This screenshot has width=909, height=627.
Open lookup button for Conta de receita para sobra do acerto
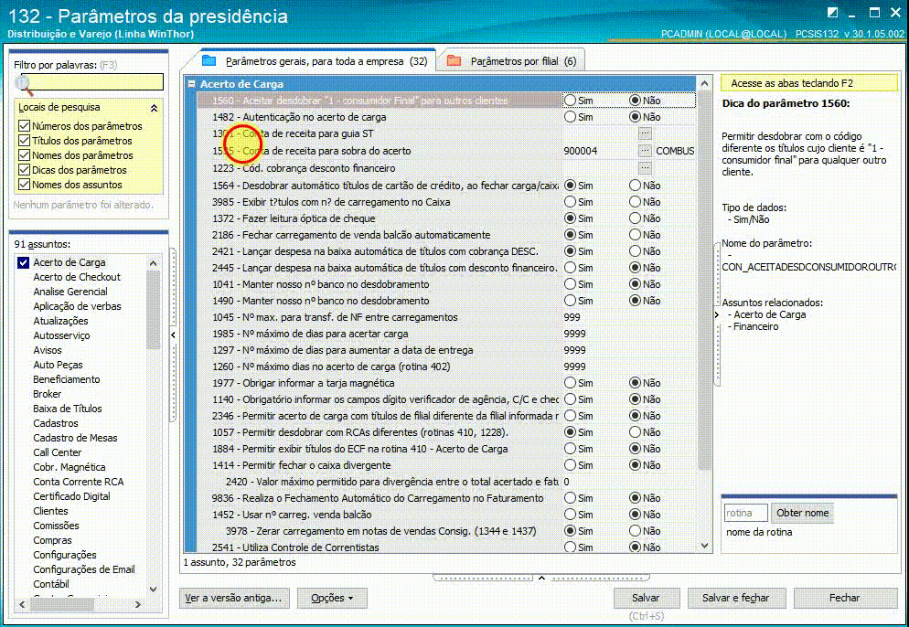coord(645,151)
